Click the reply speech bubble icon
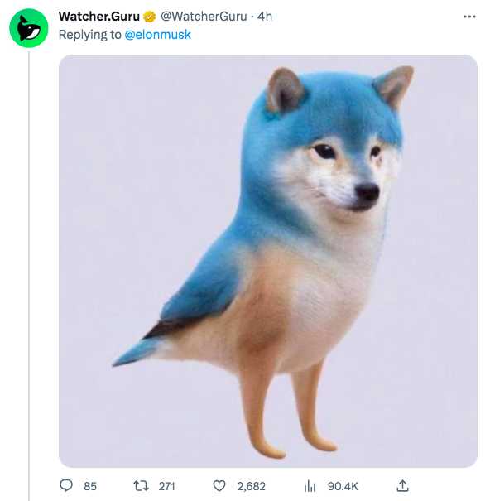The width and height of the screenshot is (490, 501). pyautogui.click(x=66, y=485)
